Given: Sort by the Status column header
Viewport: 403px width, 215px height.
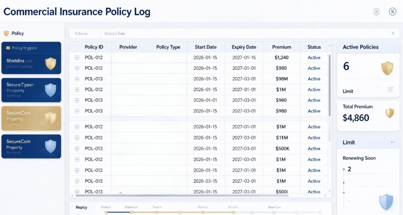Looking at the screenshot, I should 314,47.
